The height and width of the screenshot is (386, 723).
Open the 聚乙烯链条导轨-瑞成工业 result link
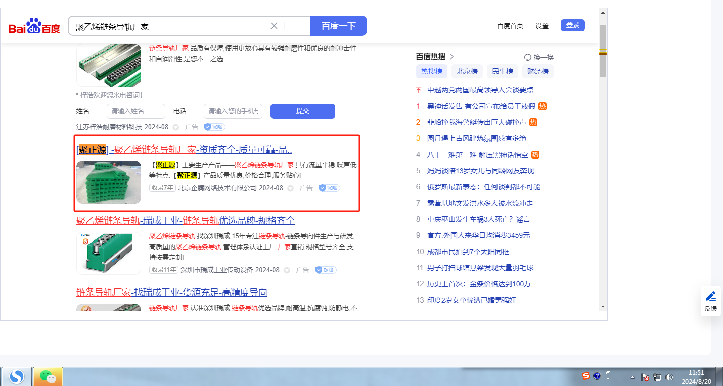click(185, 221)
